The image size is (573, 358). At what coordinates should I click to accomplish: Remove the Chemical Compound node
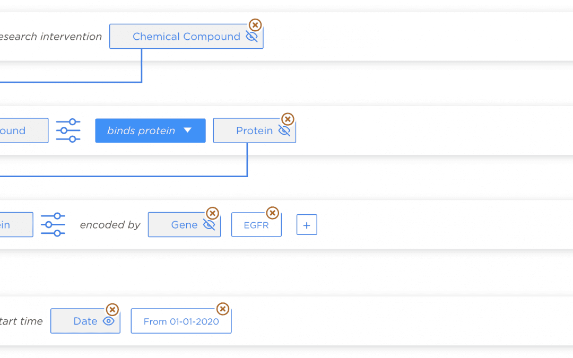point(255,25)
